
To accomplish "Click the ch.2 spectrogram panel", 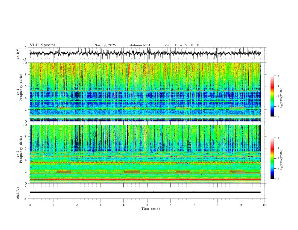I will pyautogui.click(x=145, y=154).
